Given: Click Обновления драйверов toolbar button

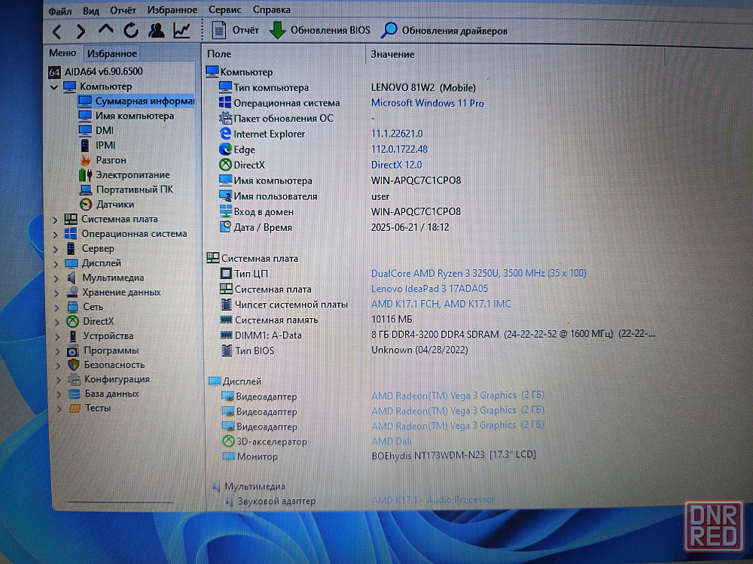Looking at the screenshot, I should [x=444, y=31].
